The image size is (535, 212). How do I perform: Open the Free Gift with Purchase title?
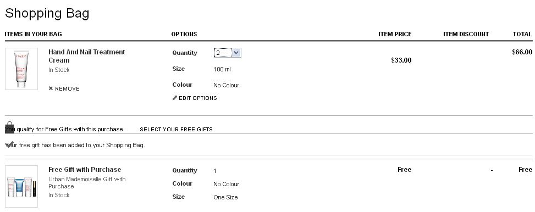click(x=85, y=170)
